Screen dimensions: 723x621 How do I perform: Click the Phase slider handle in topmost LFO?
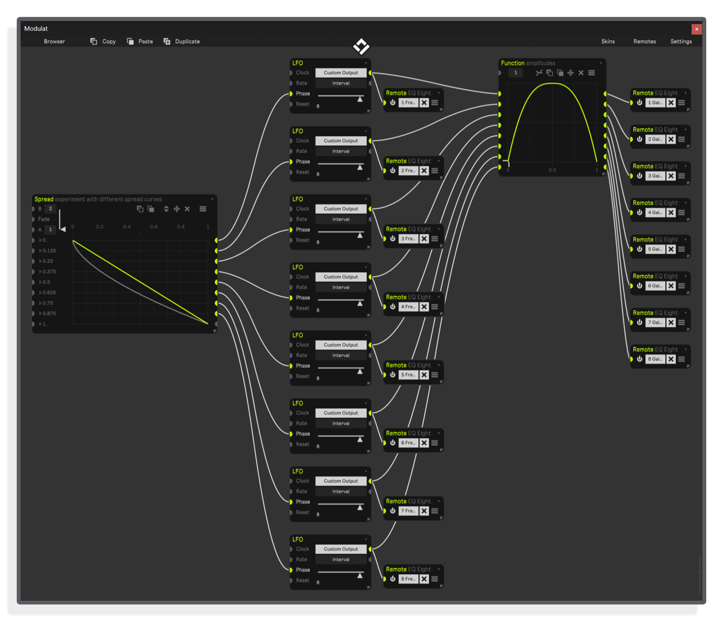360,99
